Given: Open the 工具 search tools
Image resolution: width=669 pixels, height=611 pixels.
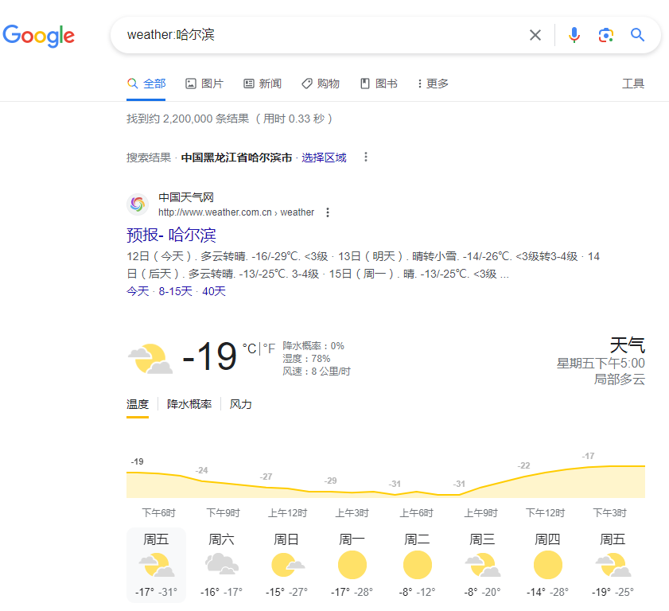Looking at the screenshot, I should coord(633,84).
